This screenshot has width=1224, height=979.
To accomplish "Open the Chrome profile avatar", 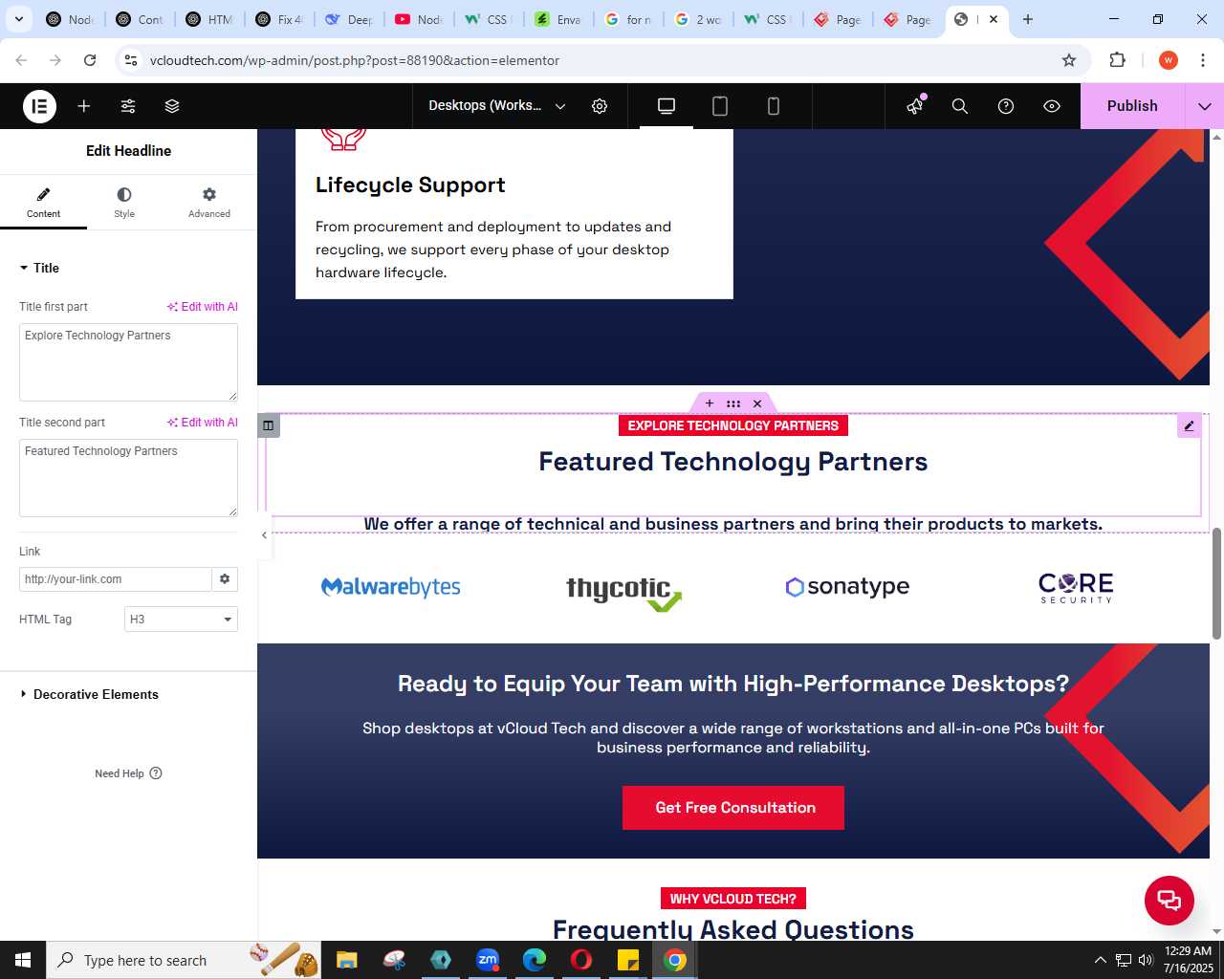I will tap(1168, 60).
